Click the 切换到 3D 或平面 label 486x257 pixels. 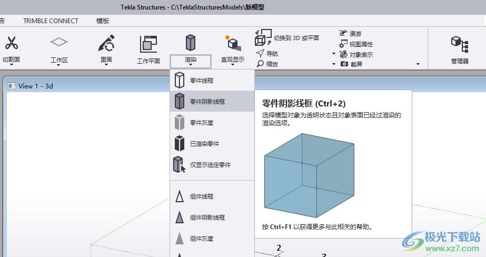coord(296,38)
